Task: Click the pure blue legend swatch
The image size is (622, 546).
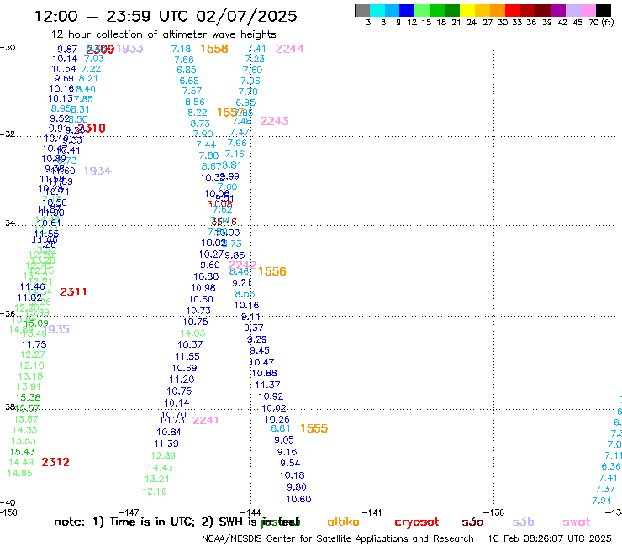Action: [x=408, y=10]
